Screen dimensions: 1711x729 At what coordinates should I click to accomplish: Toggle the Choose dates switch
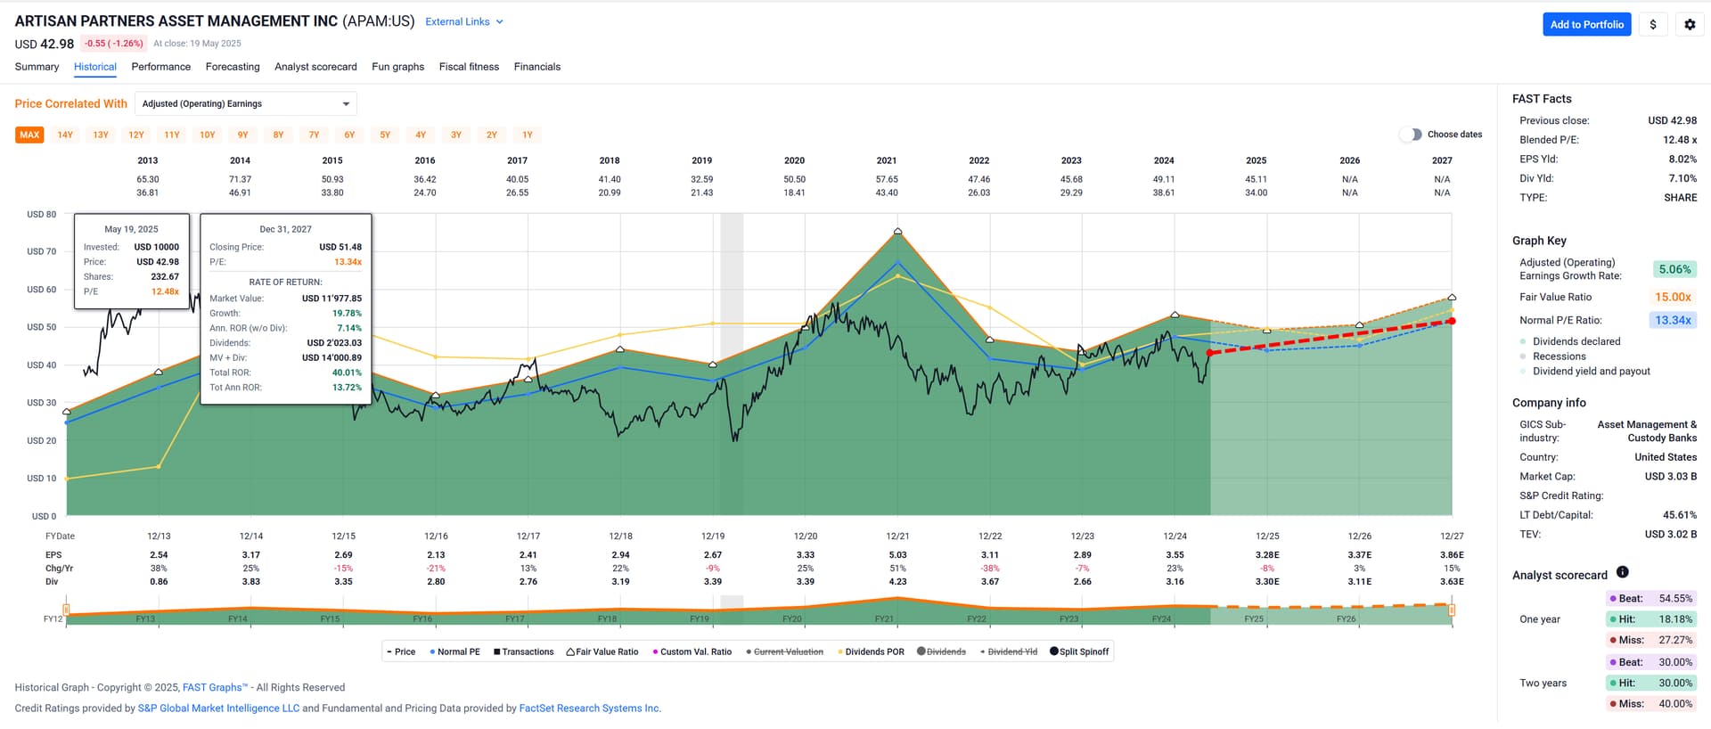point(1411,135)
